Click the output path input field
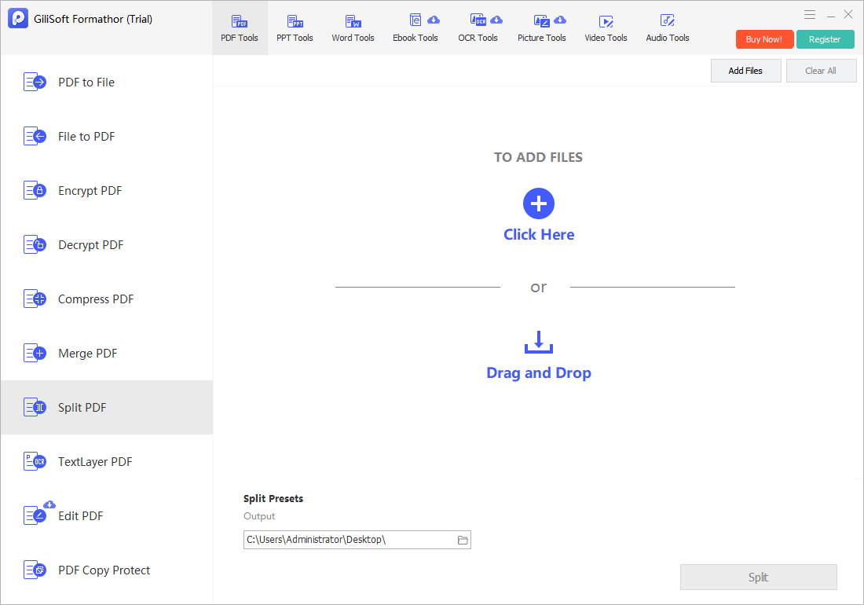 357,540
